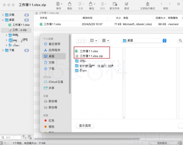Click the badge 3 next to 桌面
Image resolution: width=183 pixels, height=145 pixels.
[x=27, y=20]
